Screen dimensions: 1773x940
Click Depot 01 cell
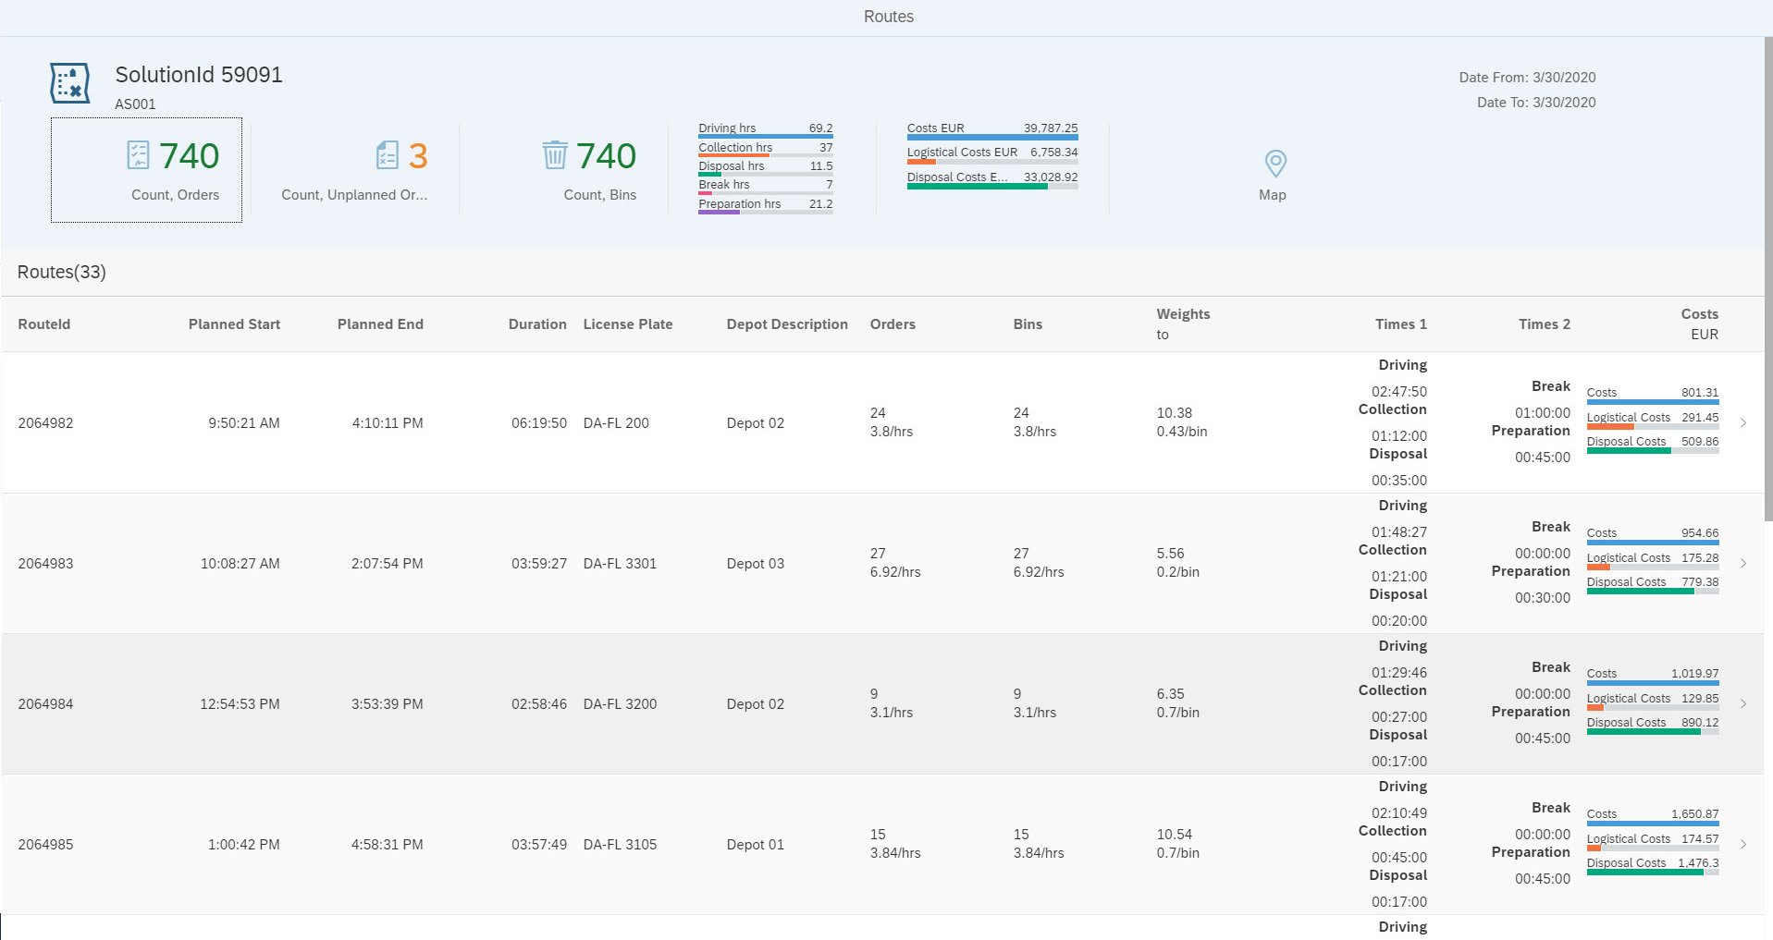(x=756, y=845)
